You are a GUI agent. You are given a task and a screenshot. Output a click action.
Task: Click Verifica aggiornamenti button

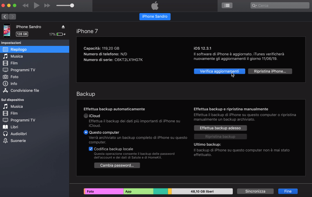219,71
